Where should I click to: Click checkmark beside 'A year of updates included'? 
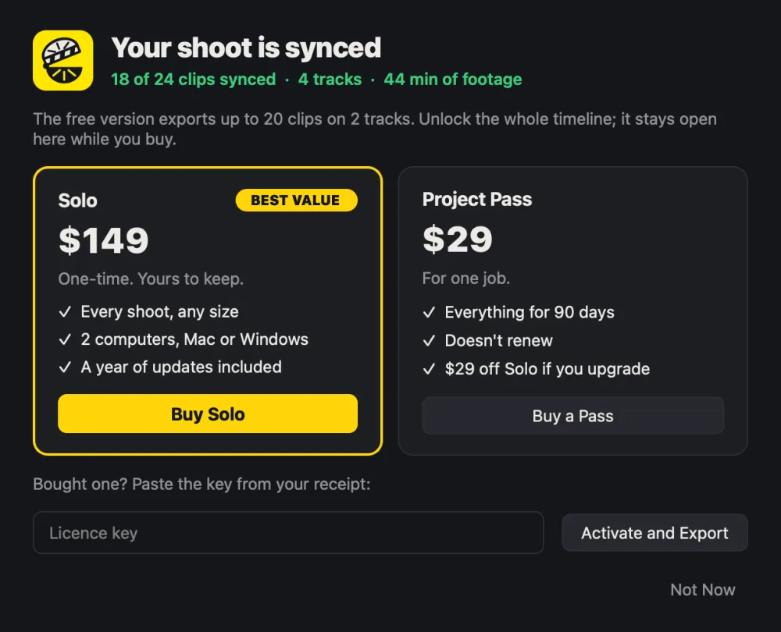pyautogui.click(x=65, y=367)
